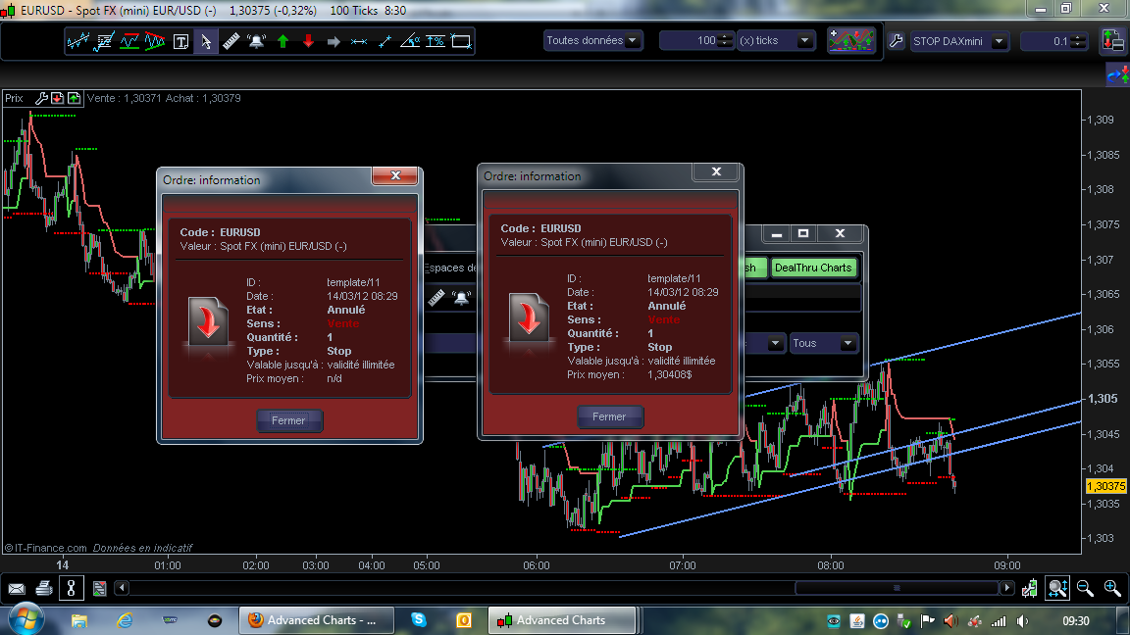This screenshot has height=635, width=1130.
Task: Select the text annotation tool
Action: pyautogui.click(x=180, y=42)
